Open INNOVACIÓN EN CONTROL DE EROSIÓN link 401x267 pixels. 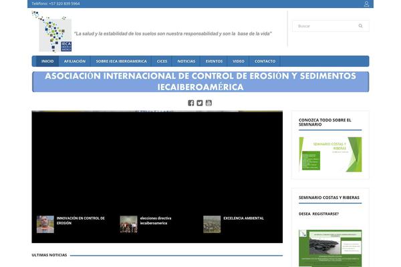[x=81, y=220]
